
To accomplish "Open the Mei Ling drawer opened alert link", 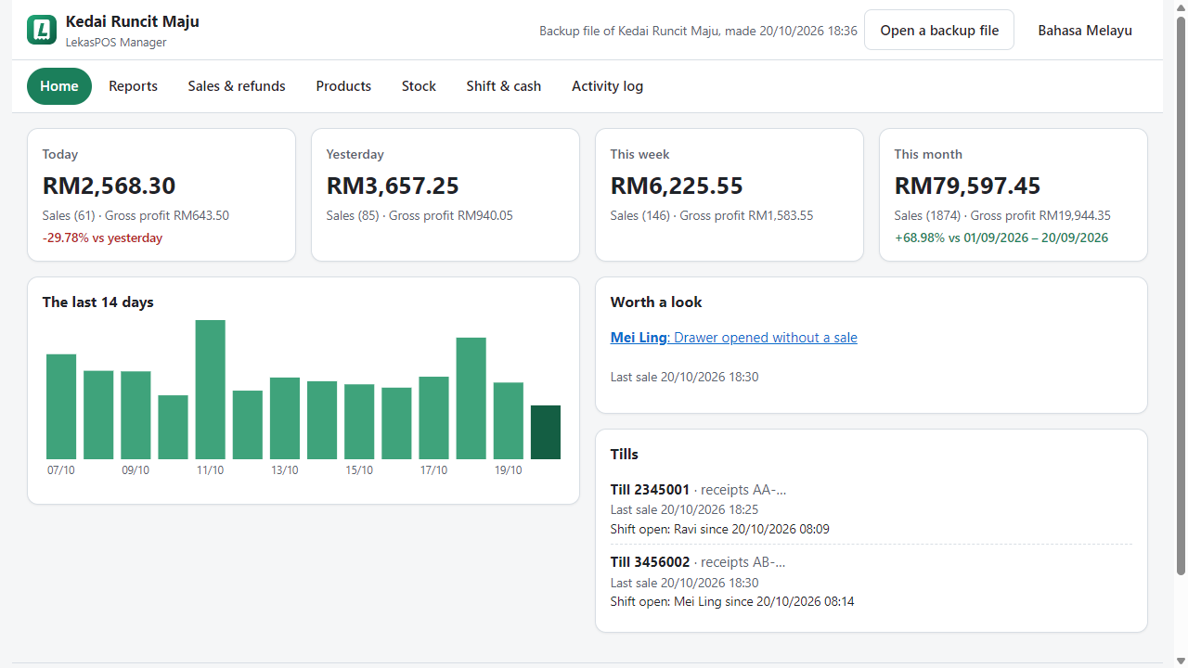I will tap(733, 338).
